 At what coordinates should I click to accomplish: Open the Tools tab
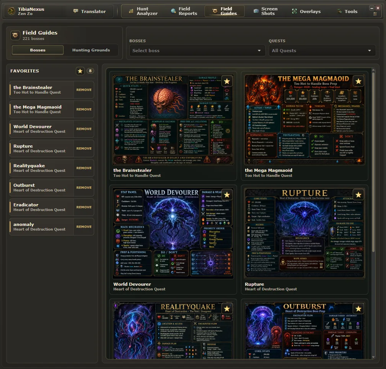[347, 12]
